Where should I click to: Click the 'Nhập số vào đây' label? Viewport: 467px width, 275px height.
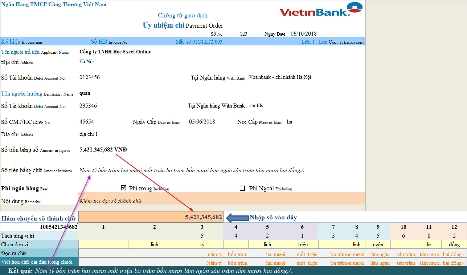click(x=273, y=218)
